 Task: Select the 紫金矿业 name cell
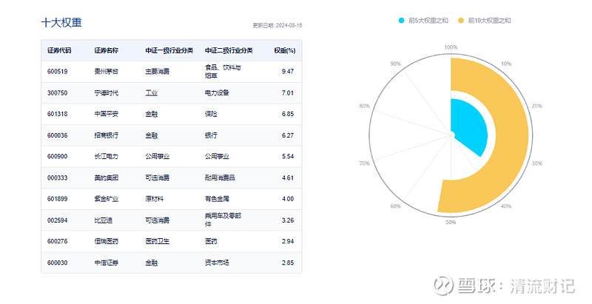tap(106, 199)
